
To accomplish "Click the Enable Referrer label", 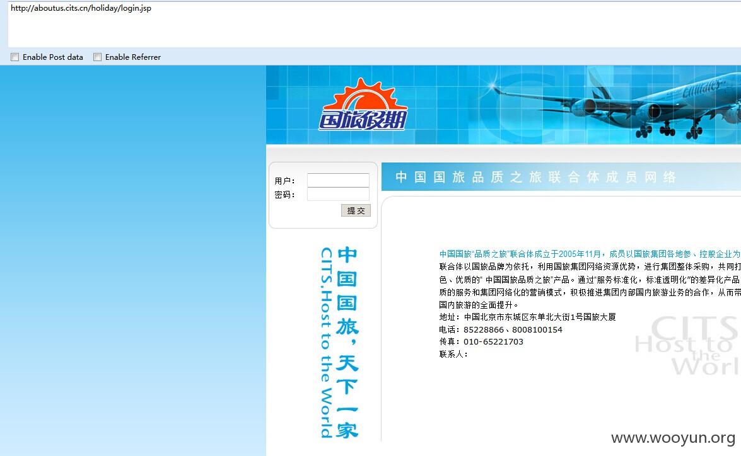I will pos(133,57).
